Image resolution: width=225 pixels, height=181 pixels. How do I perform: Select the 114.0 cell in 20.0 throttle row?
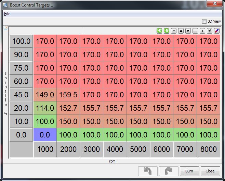tap(45, 108)
